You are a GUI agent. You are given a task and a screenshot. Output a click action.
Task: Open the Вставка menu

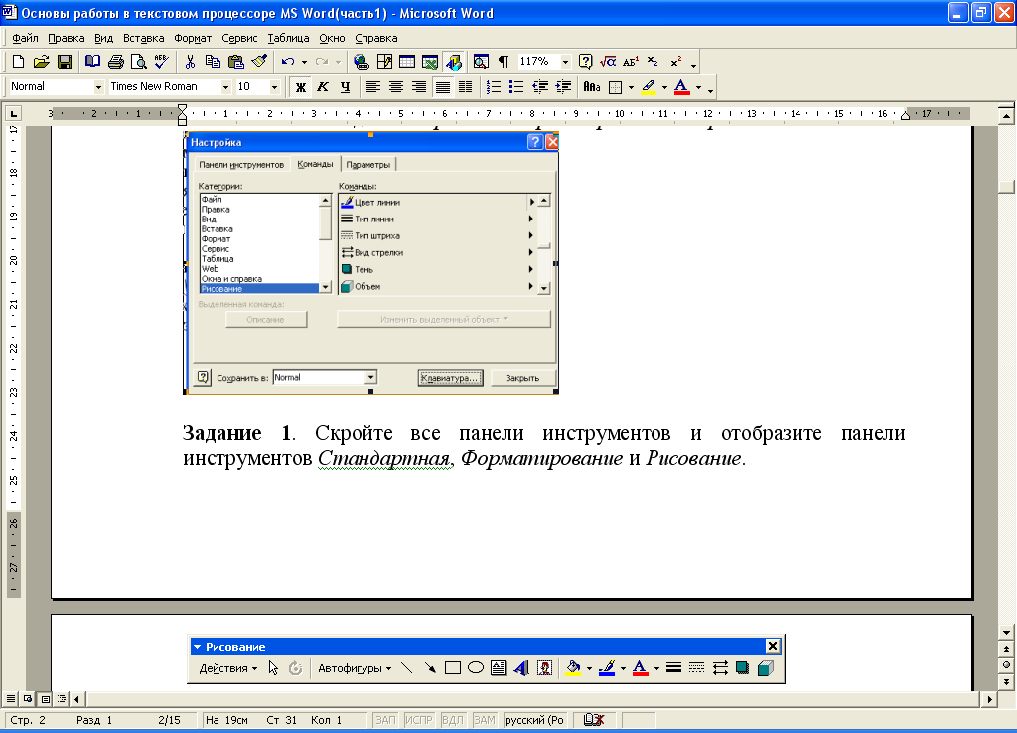pos(143,38)
